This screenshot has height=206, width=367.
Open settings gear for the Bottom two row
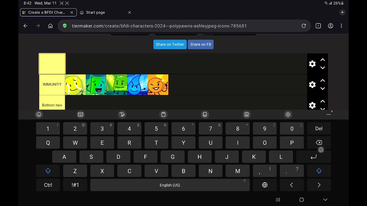(x=312, y=105)
